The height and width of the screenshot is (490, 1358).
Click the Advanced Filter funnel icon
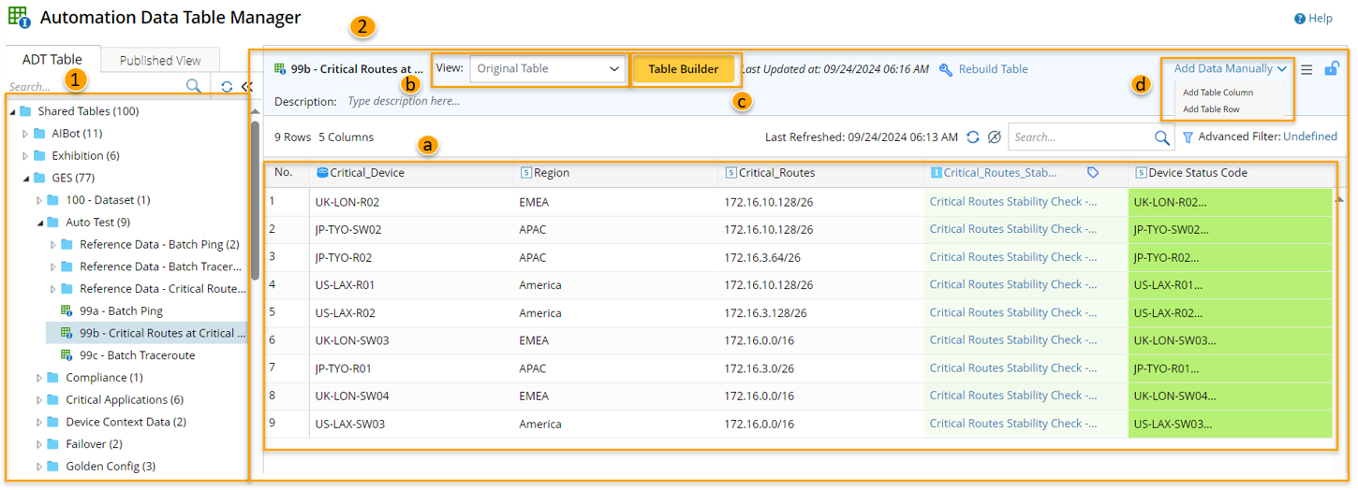(x=1188, y=137)
